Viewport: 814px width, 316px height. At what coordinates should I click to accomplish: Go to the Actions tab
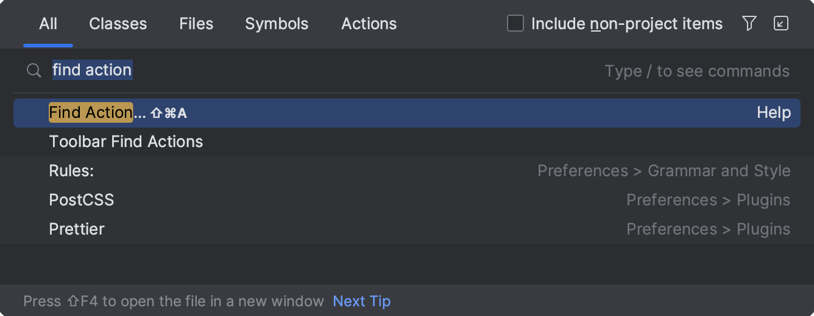(369, 24)
